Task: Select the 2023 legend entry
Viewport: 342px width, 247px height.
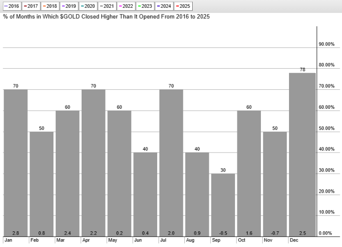Action: click(145, 6)
